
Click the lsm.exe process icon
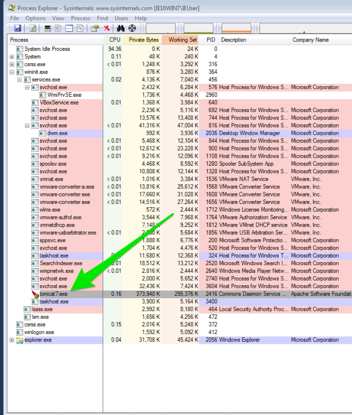pos(27,317)
